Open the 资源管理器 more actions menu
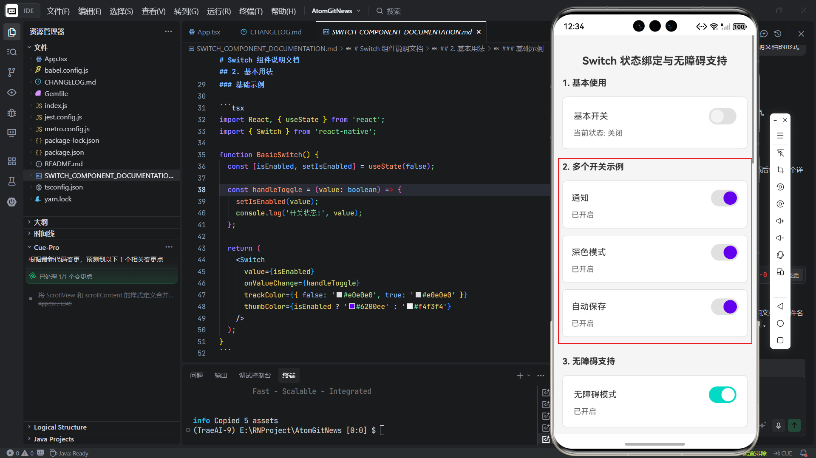The width and height of the screenshot is (816, 458). (169, 31)
